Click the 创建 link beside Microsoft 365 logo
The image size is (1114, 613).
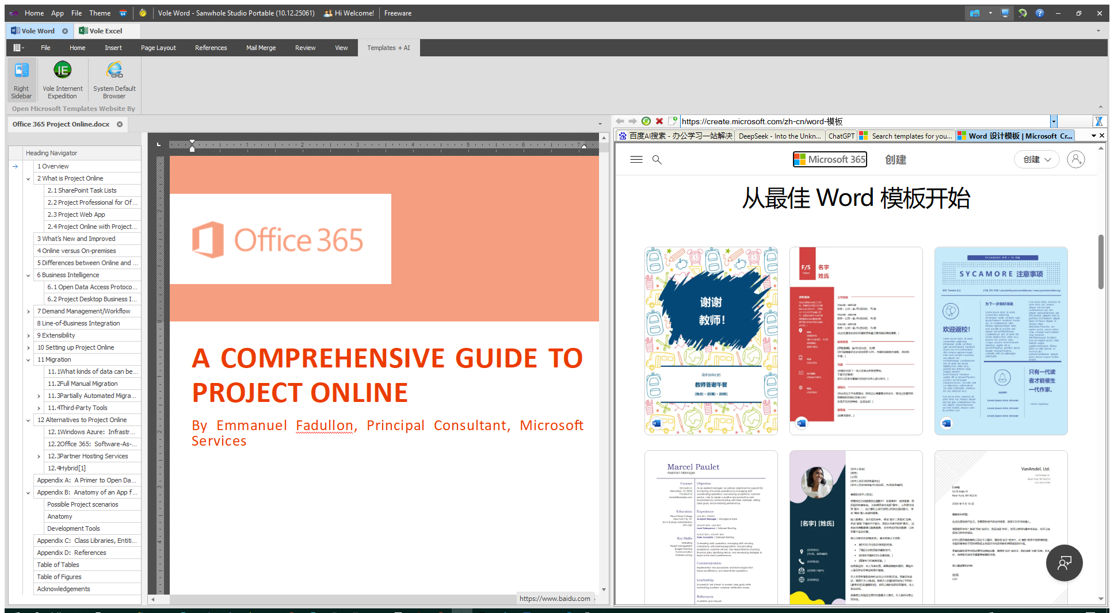(895, 160)
